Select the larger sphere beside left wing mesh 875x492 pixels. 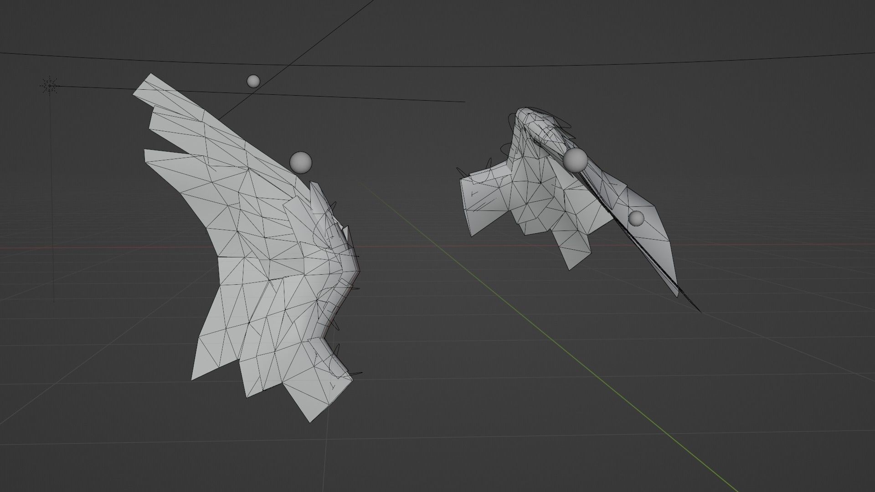(300, 163)
